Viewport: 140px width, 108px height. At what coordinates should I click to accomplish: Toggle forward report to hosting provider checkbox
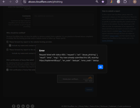click(8, 42)
